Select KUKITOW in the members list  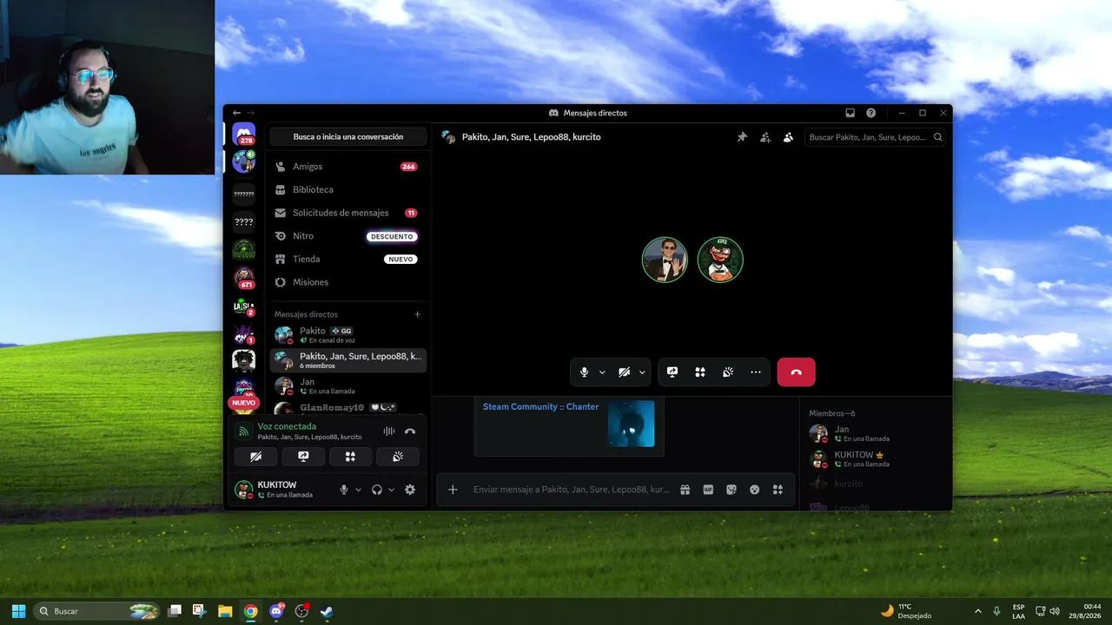pyautogui.click(x=876, y=458)
